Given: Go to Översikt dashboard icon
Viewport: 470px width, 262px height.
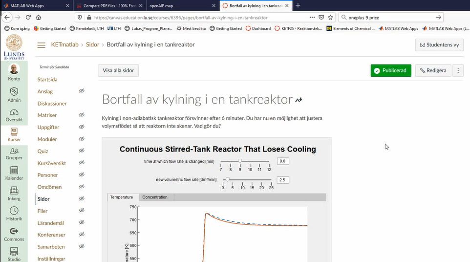Looking at the screenshot, I should [14, 112].
